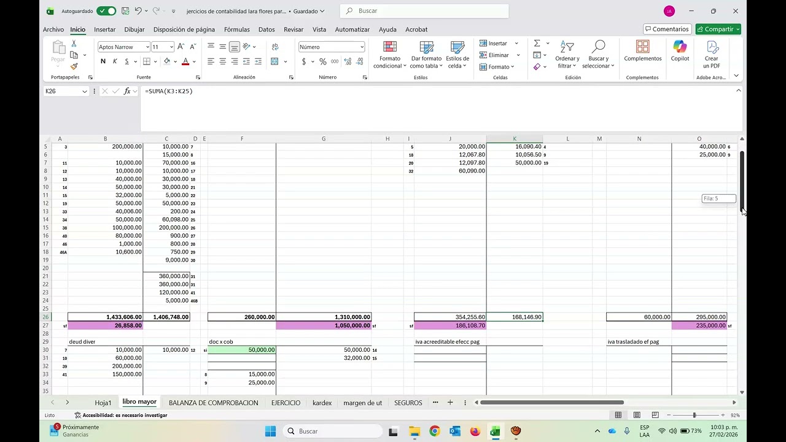786x442 pixels.
Task: Increase font size icon
Action: [x=181, y=47]
